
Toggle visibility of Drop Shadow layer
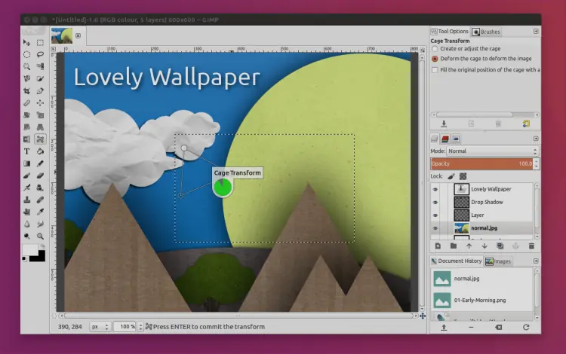[x=435, y=203]
